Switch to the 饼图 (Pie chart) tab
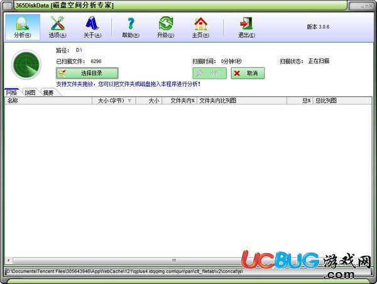377x284 pixels. (x=30, y=92)
